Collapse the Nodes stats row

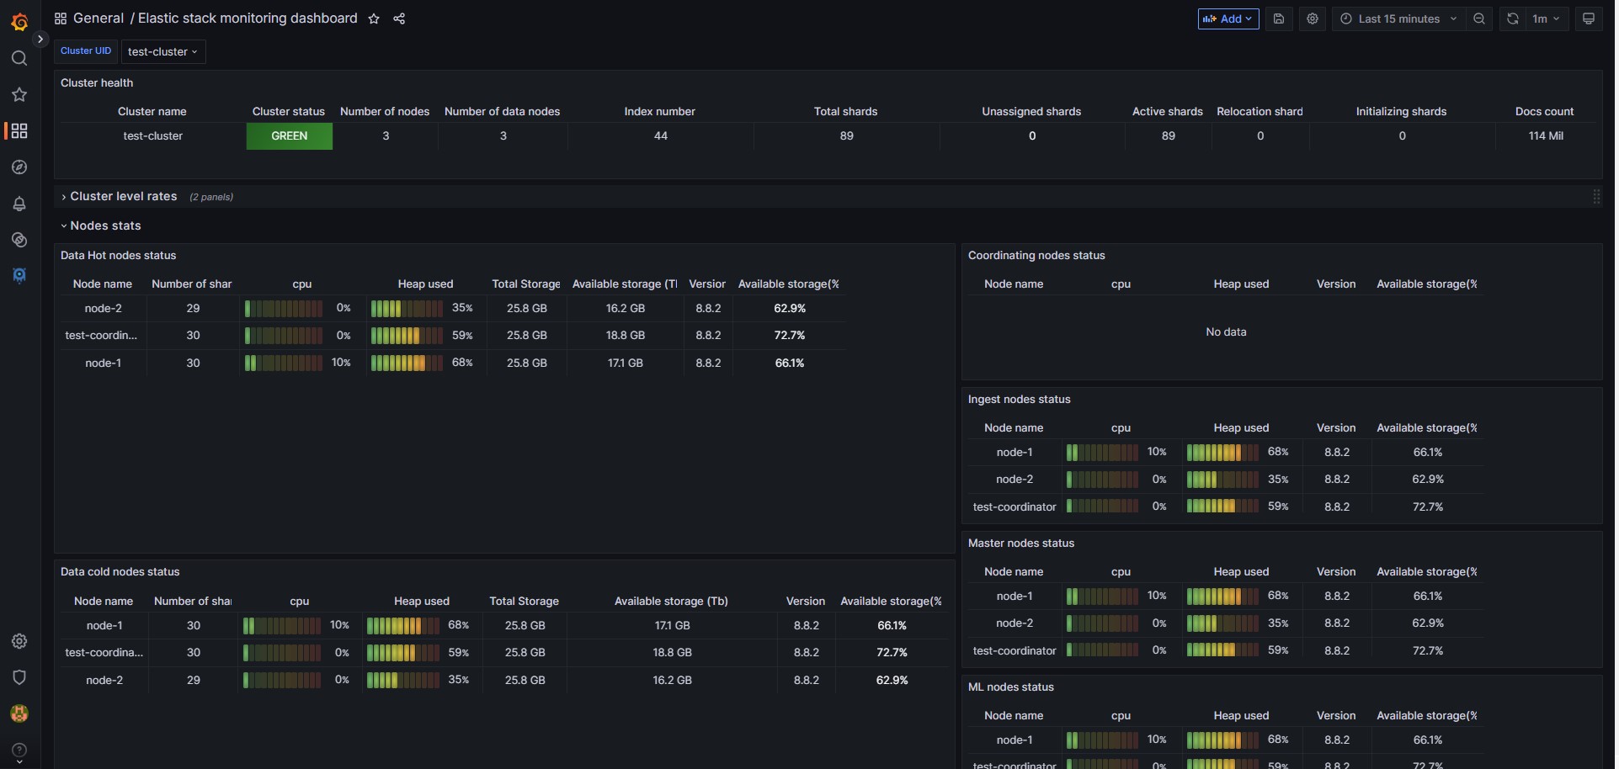point(104,225)
